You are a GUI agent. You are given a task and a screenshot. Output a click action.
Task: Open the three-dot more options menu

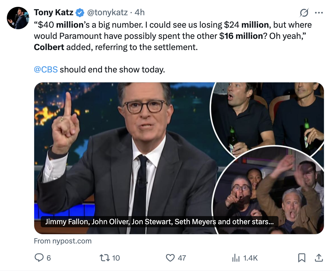point(319,13)
